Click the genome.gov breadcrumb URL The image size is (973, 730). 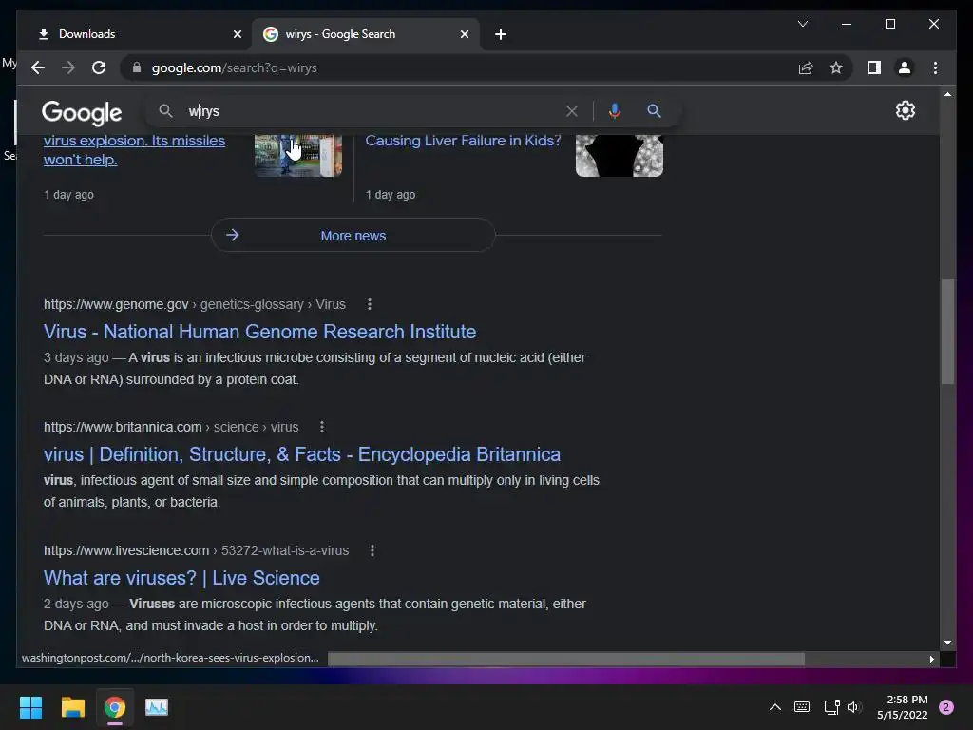pyautogui.click(x=194, y=304)
